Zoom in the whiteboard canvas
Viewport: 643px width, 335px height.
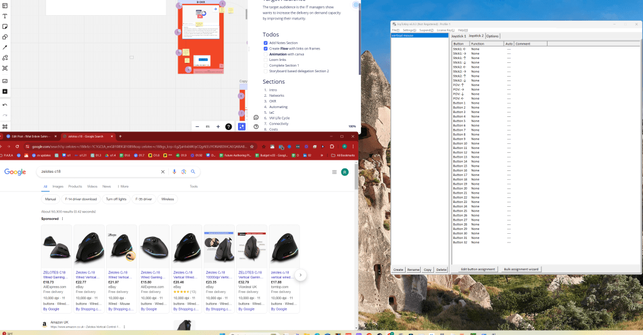pyautogui.click(x=218, y=127)
